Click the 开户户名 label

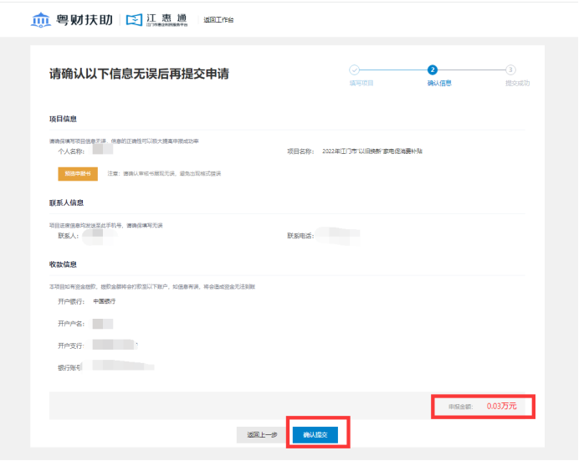(71, 324)
